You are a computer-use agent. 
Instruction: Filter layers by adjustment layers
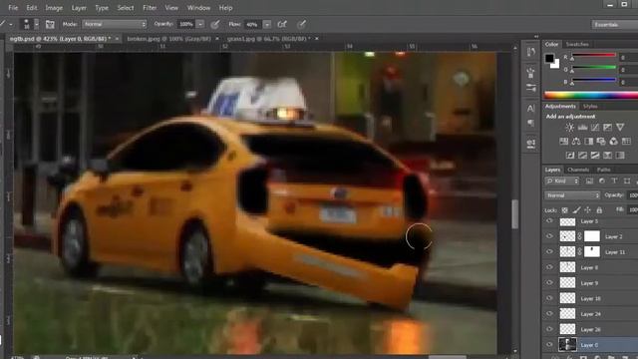(602, 180)
